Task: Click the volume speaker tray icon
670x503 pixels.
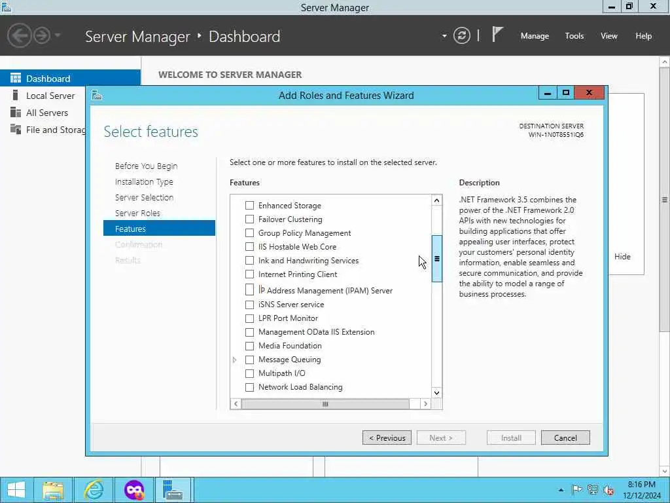Action: coord(608,490)
